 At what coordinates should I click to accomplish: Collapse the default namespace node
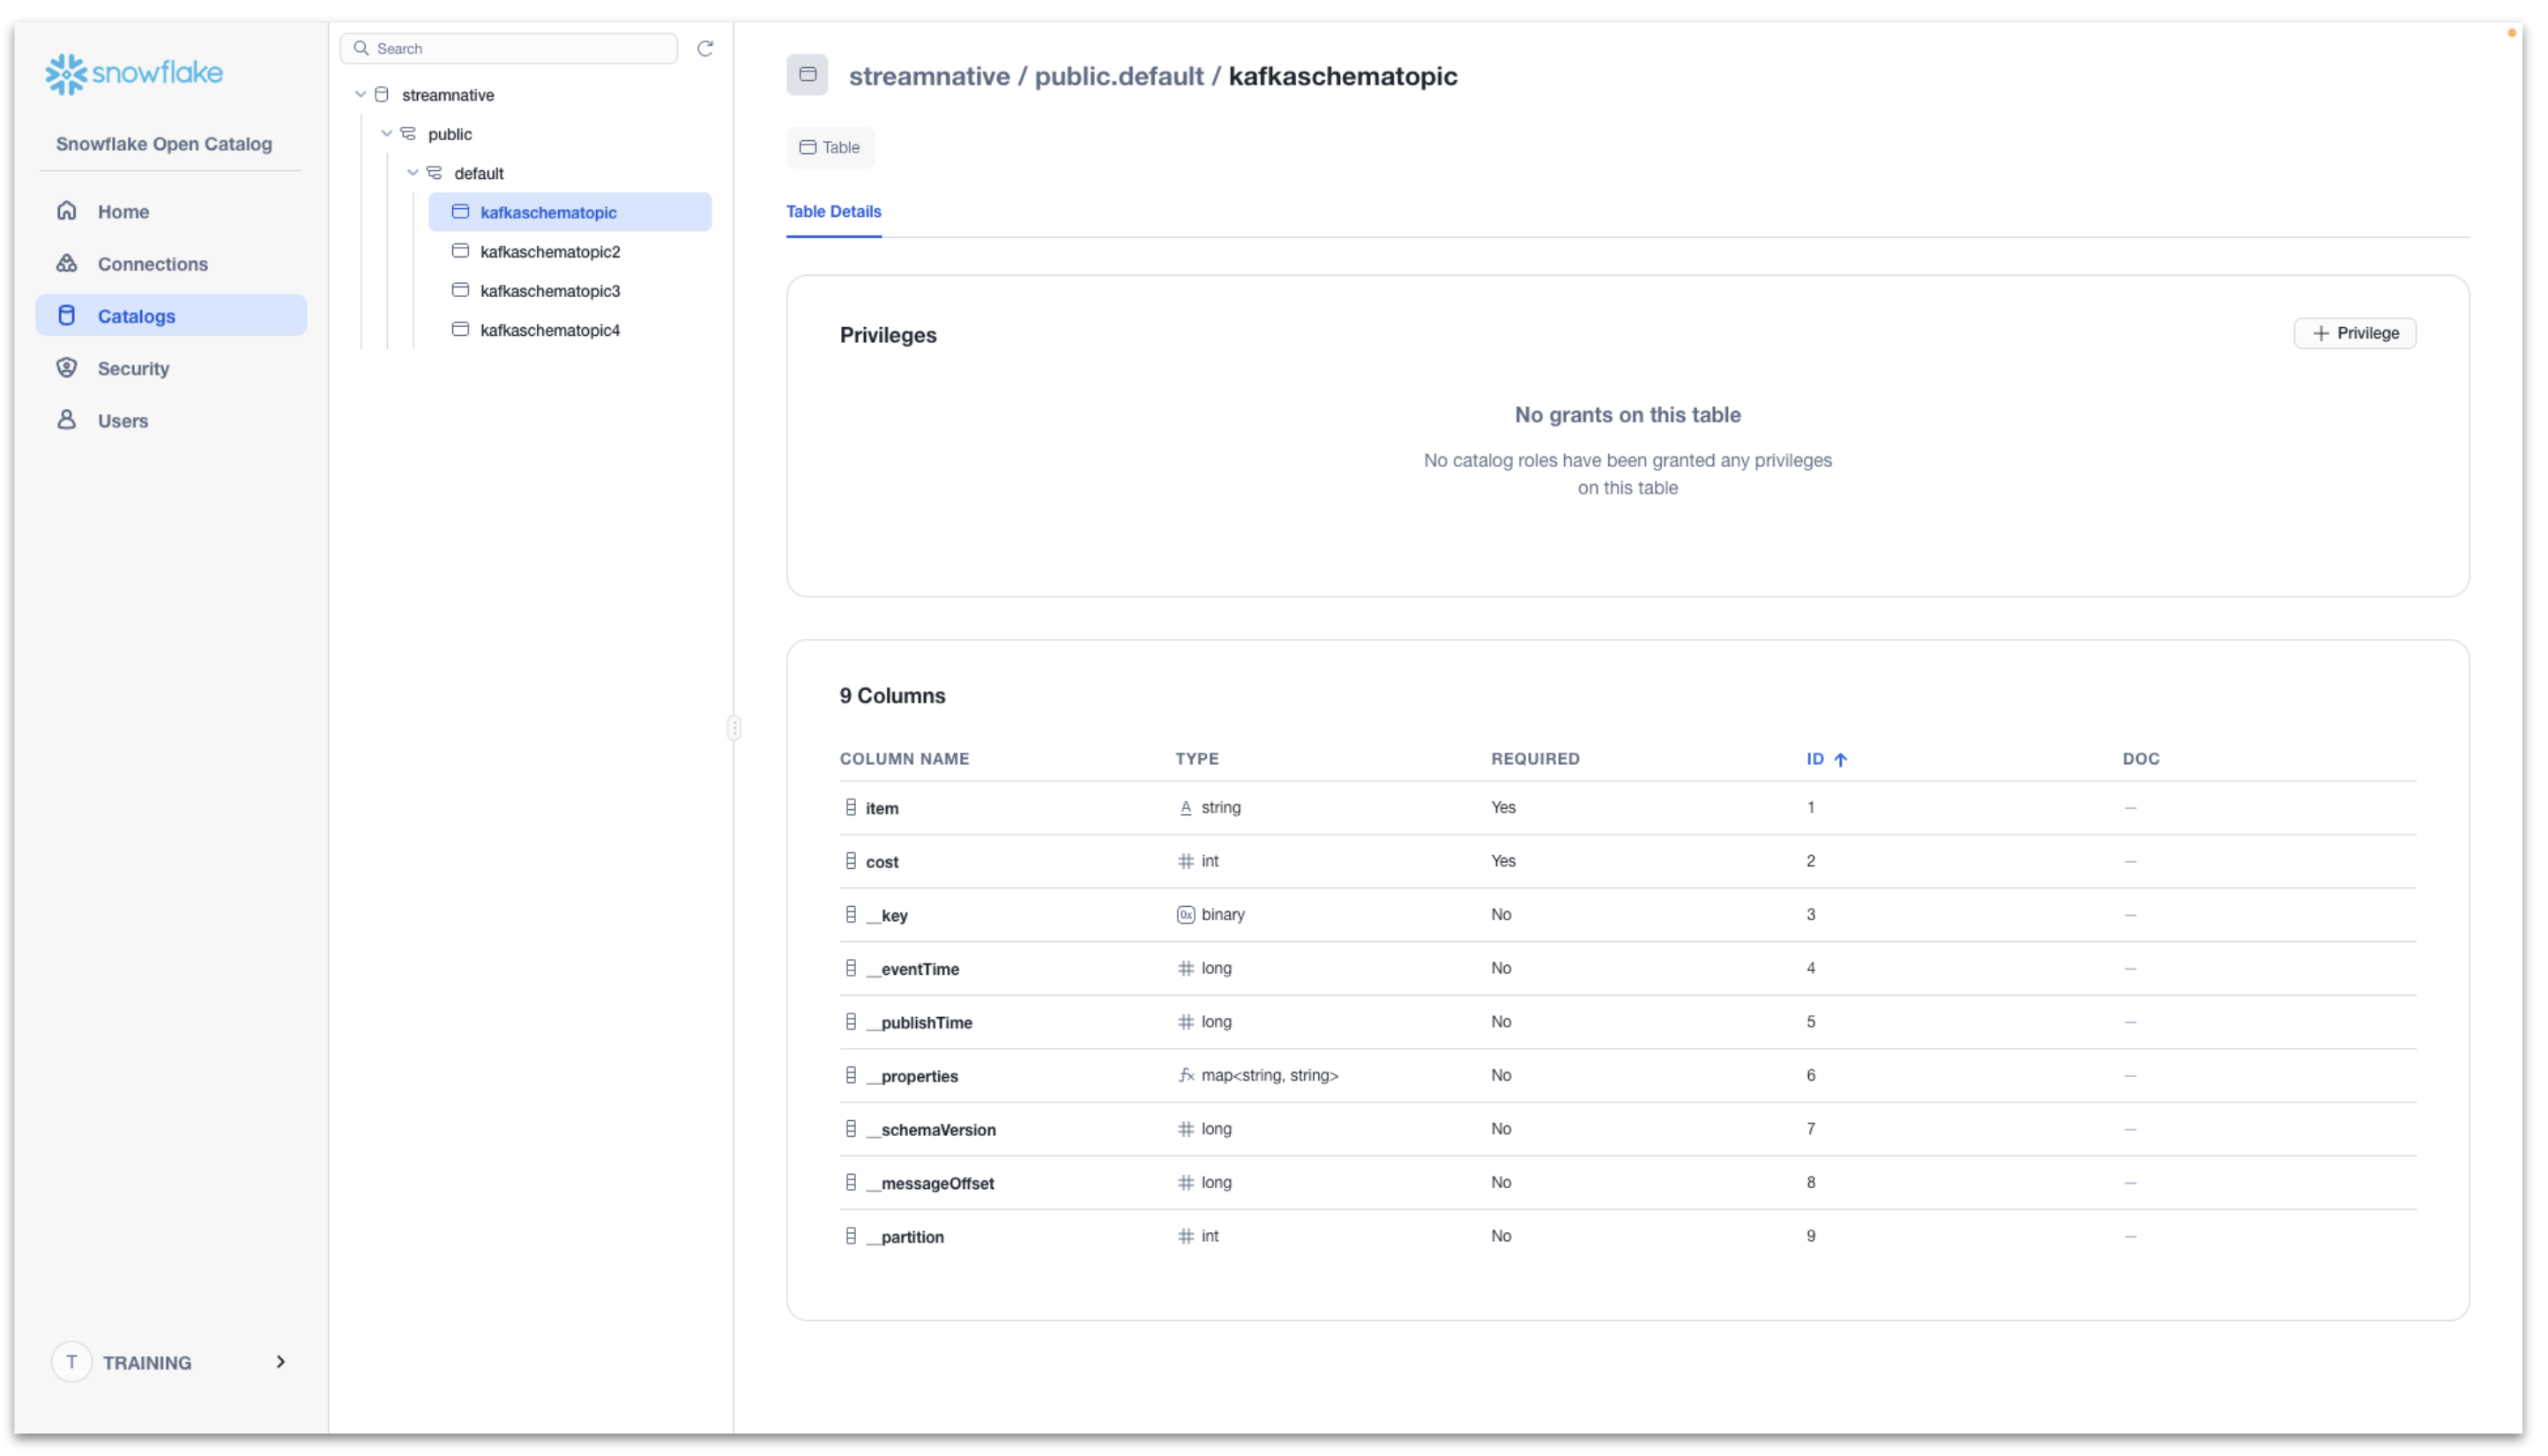point(412,172)
